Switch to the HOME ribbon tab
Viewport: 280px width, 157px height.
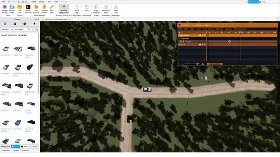(34, 2)
